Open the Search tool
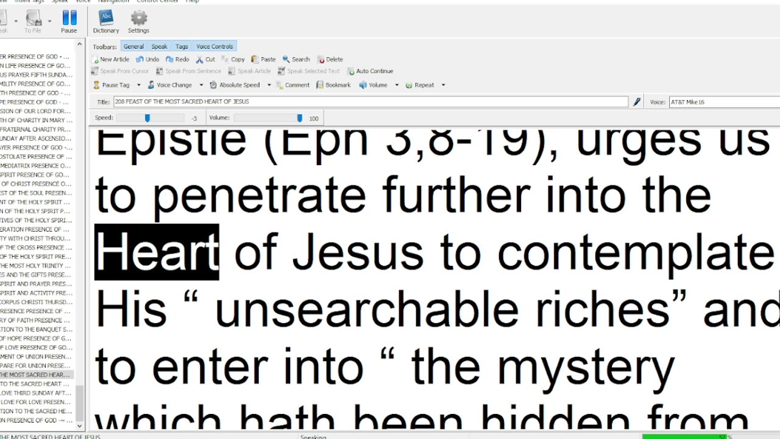This screenshot has height=439, width=780. point(296,59)
